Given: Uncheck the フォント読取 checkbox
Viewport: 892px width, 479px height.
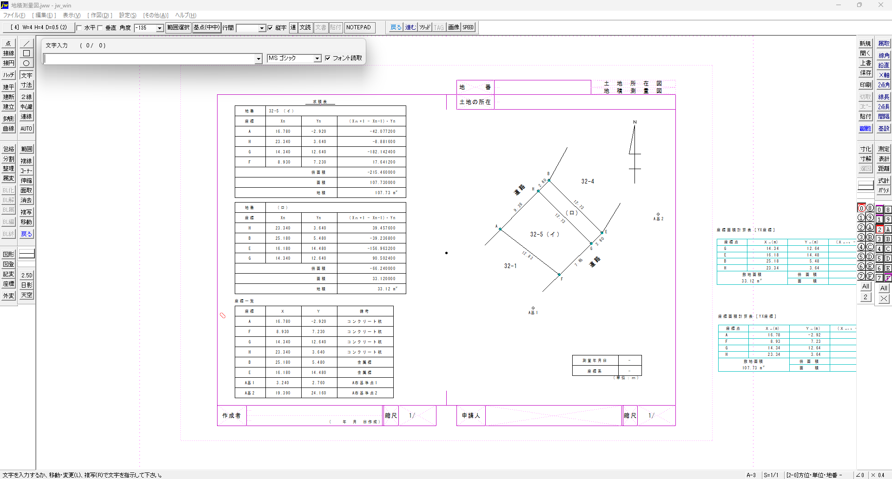Looking at the screenshot, I should 328,58.
